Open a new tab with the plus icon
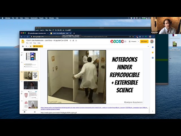The image size is (181, 136). [74, 33]
